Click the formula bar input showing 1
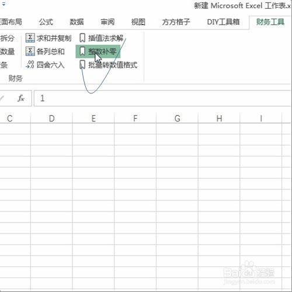 coord(162,98)
